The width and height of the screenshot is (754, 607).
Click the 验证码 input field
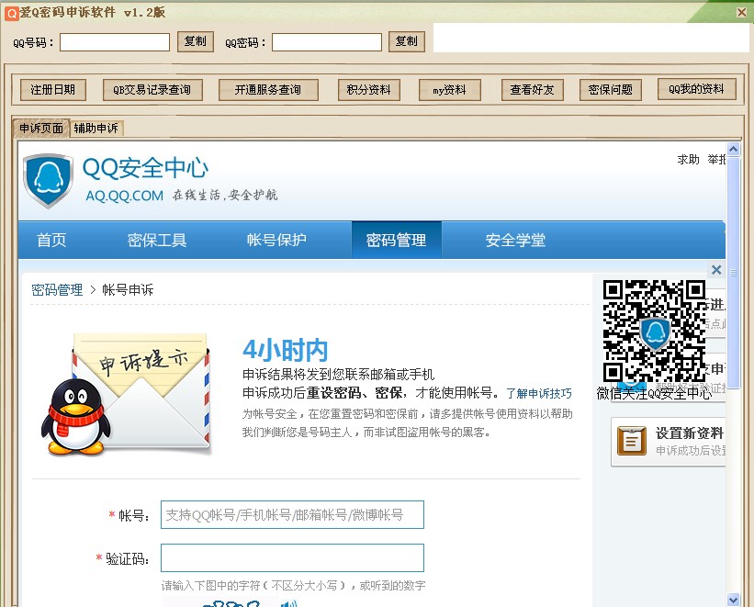(x=292, y=558)
